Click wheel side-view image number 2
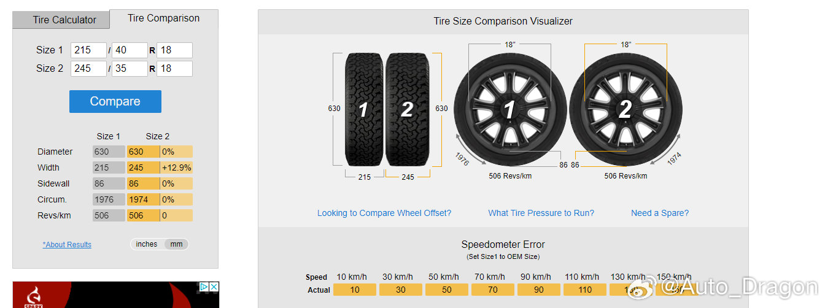 [626, 110]
